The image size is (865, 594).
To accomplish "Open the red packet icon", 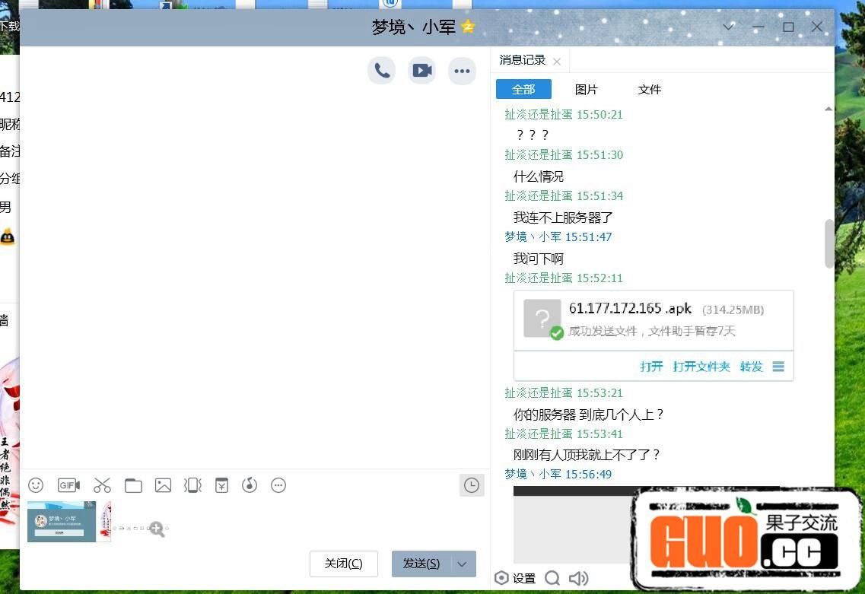I will pyautogui.click(x=221, y=485).
